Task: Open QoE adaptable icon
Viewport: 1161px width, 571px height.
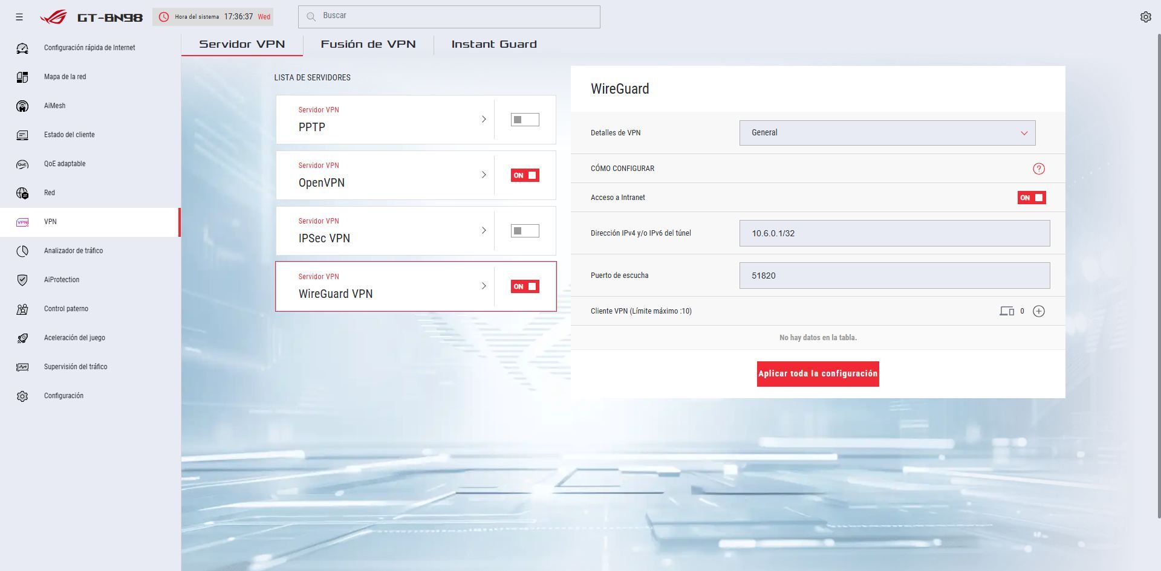Action: pyautogui.click(x=22, y=164)
